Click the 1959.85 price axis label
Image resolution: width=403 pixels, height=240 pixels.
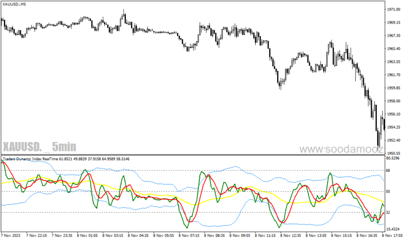(393, 88)
